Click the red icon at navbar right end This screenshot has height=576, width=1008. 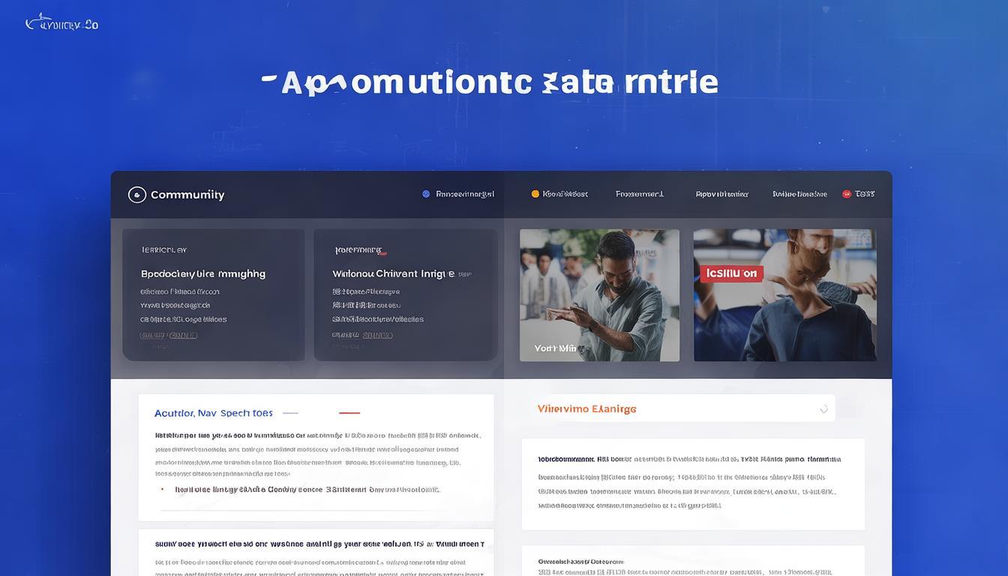[847, 193]
